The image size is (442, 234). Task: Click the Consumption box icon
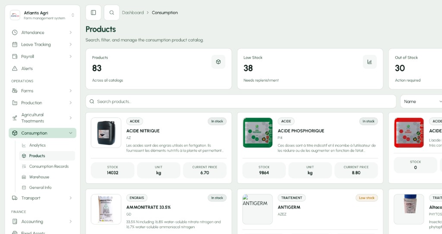point(15,133)
